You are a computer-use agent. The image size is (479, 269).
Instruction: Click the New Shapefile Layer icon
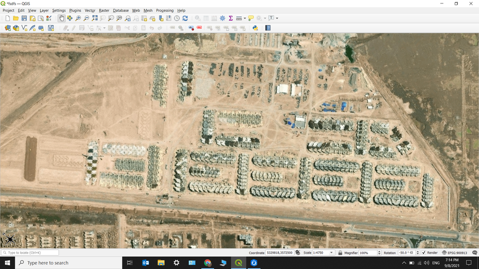[x=24, y=28]
